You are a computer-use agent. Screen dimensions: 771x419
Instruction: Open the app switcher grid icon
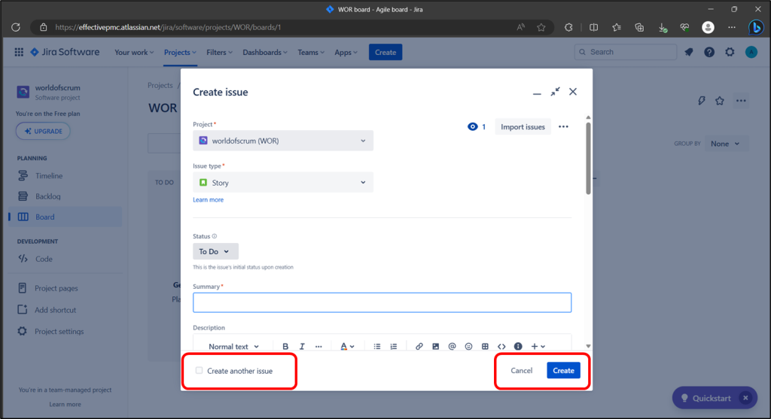tap(19, 52)
